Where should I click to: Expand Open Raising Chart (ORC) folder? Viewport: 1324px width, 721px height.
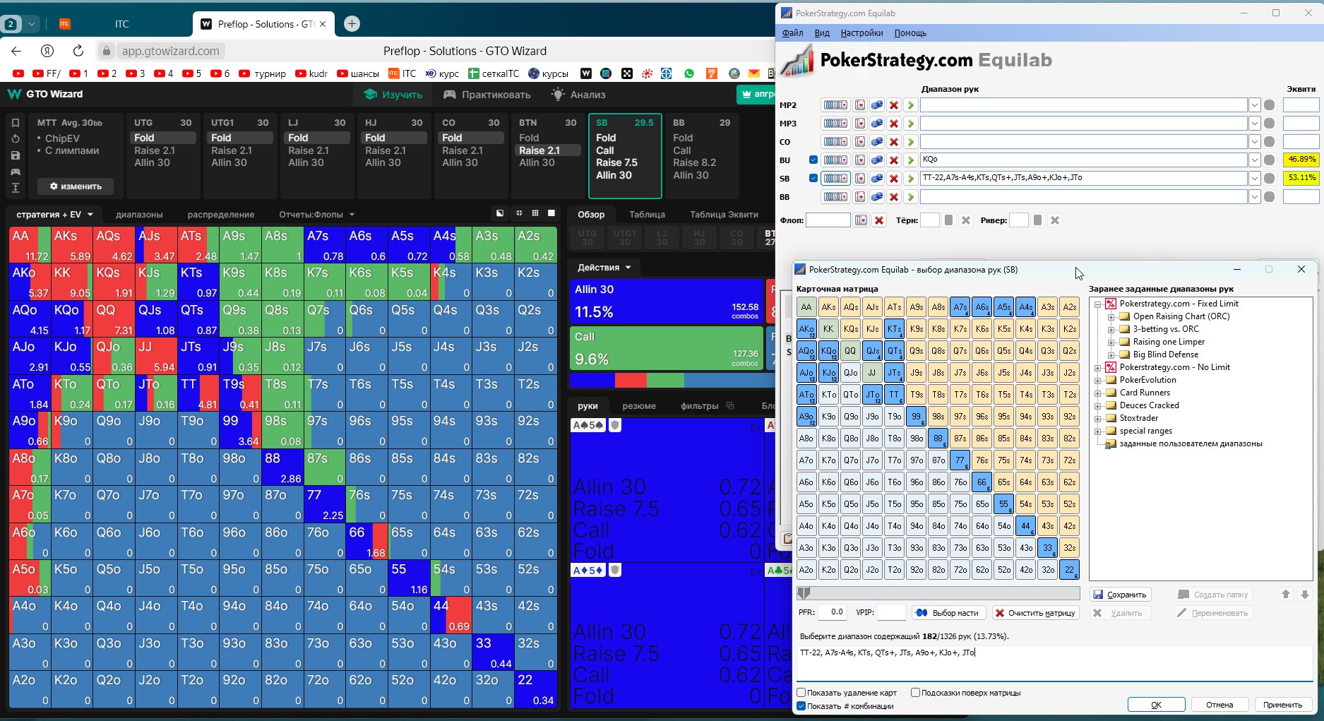[1111, 317]
